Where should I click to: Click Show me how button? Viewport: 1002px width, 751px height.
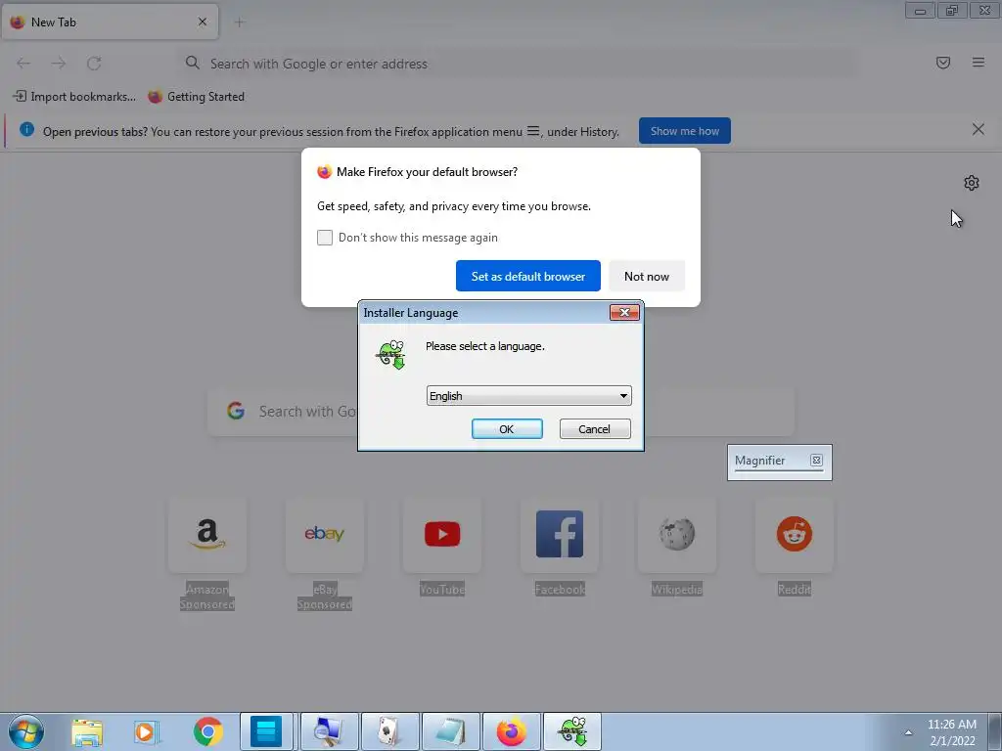click(x=684, y=131)
